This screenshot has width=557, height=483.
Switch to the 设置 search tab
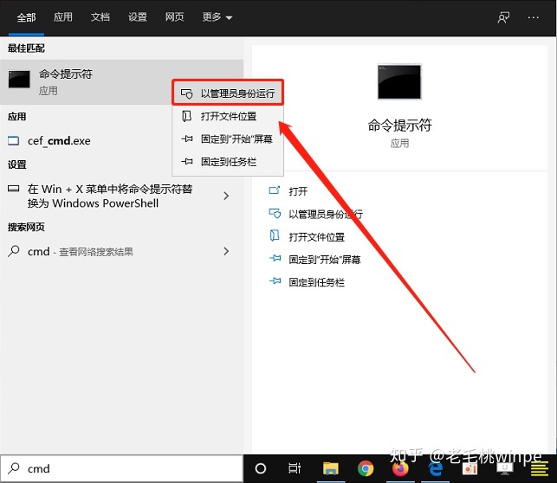coord(138,17)
